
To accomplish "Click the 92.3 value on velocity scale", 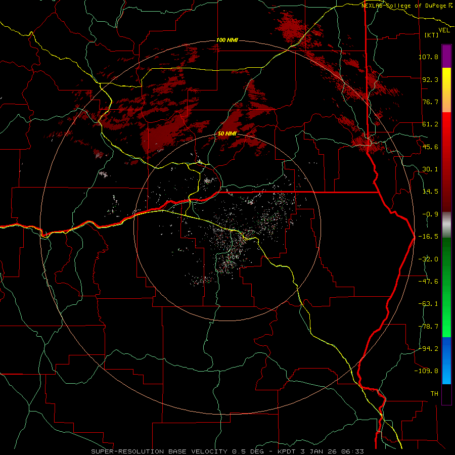I will coord(430,79).
